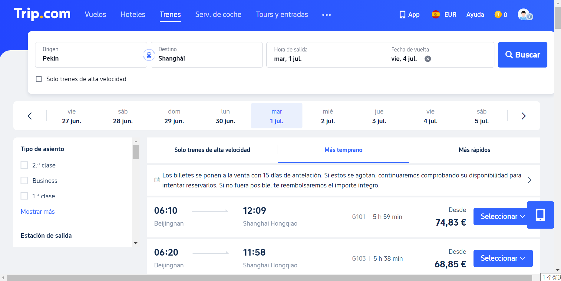Screen dimensions: 561x281
Task: Open the user profile avatar
Action: [x=524, y=15]
